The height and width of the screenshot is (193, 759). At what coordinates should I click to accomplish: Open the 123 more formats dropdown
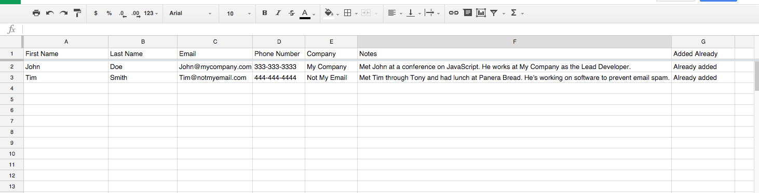coord(151,13)
